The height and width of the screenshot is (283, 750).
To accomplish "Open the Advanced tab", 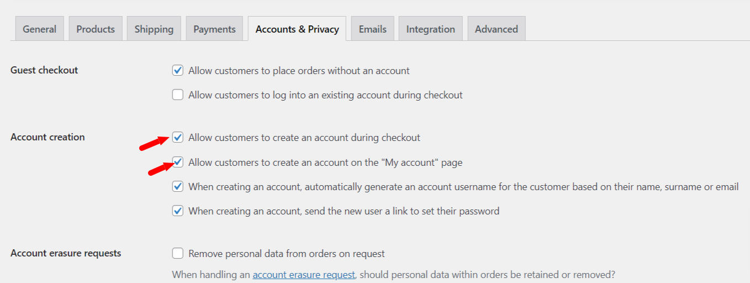I will click(x=497, y=29).
